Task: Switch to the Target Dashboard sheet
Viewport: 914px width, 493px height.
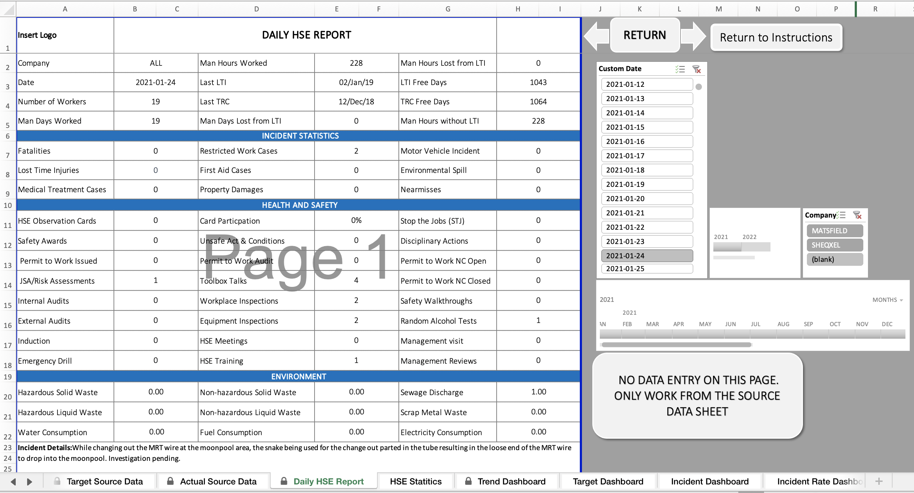Action: tap(608, 482)
